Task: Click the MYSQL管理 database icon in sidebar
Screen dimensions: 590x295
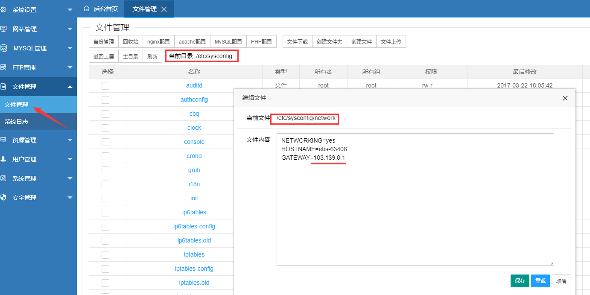Action: coord(3,48)
